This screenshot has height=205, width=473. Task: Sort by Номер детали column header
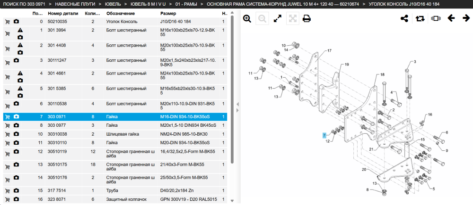[x=63, y=14]
